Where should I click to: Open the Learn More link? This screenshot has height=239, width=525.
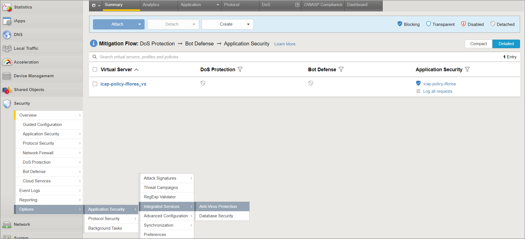[285, 44]
